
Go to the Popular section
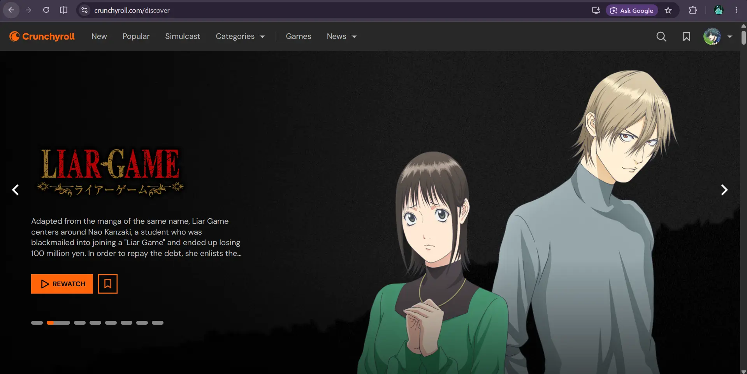tap(136, 37)
